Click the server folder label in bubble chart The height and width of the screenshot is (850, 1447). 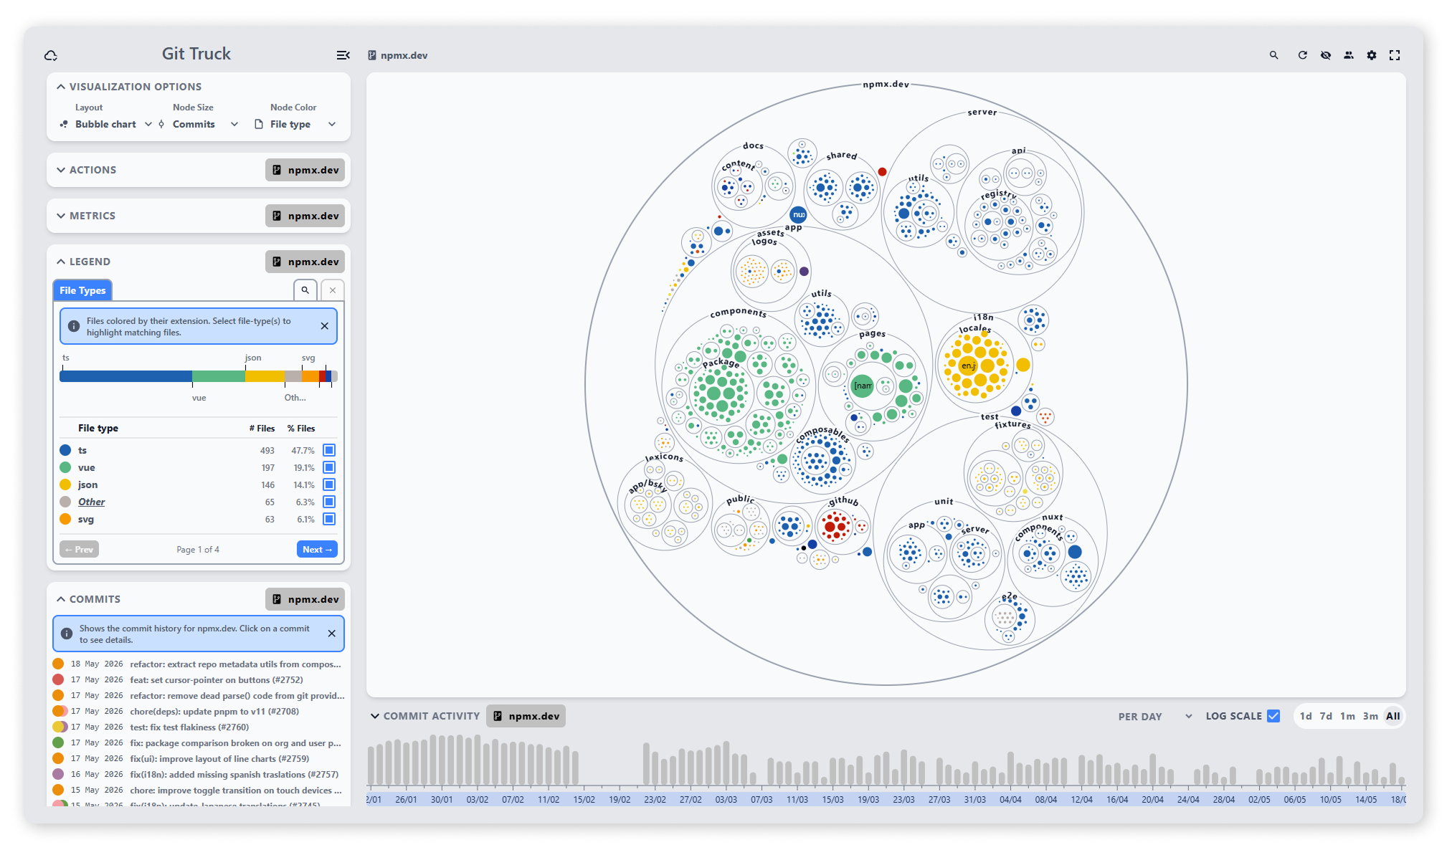[982, 113]
